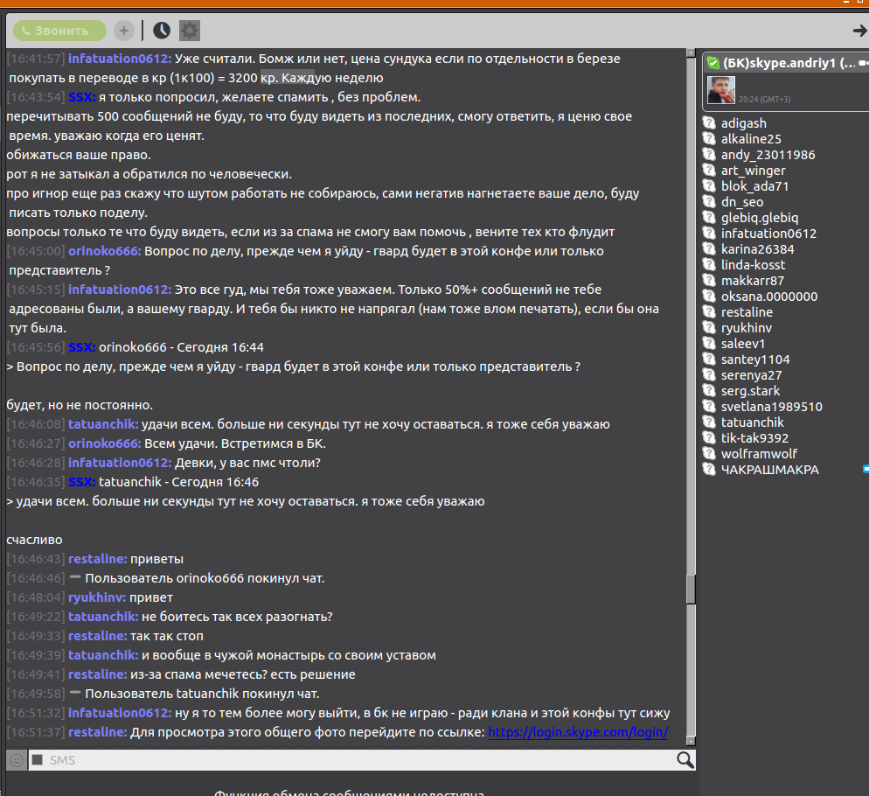Click the 'Пользователь tatuanchik покинул чат' notice

(202, 694)
